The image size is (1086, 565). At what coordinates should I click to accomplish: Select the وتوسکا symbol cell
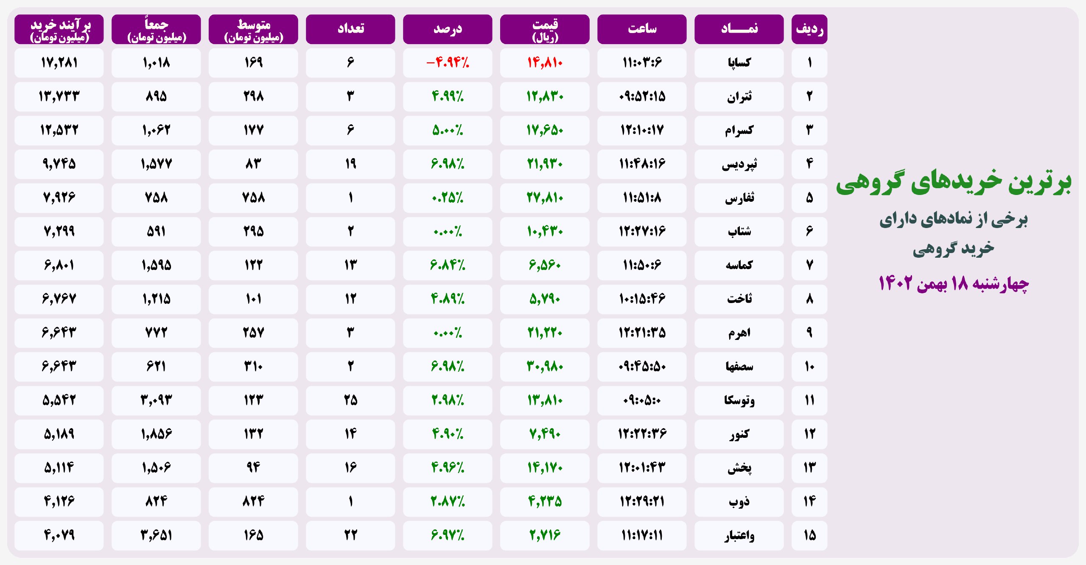tap(739, 400)
